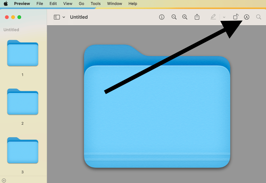
Task: Select the Highlight pen tool
Action: (213, 17)
